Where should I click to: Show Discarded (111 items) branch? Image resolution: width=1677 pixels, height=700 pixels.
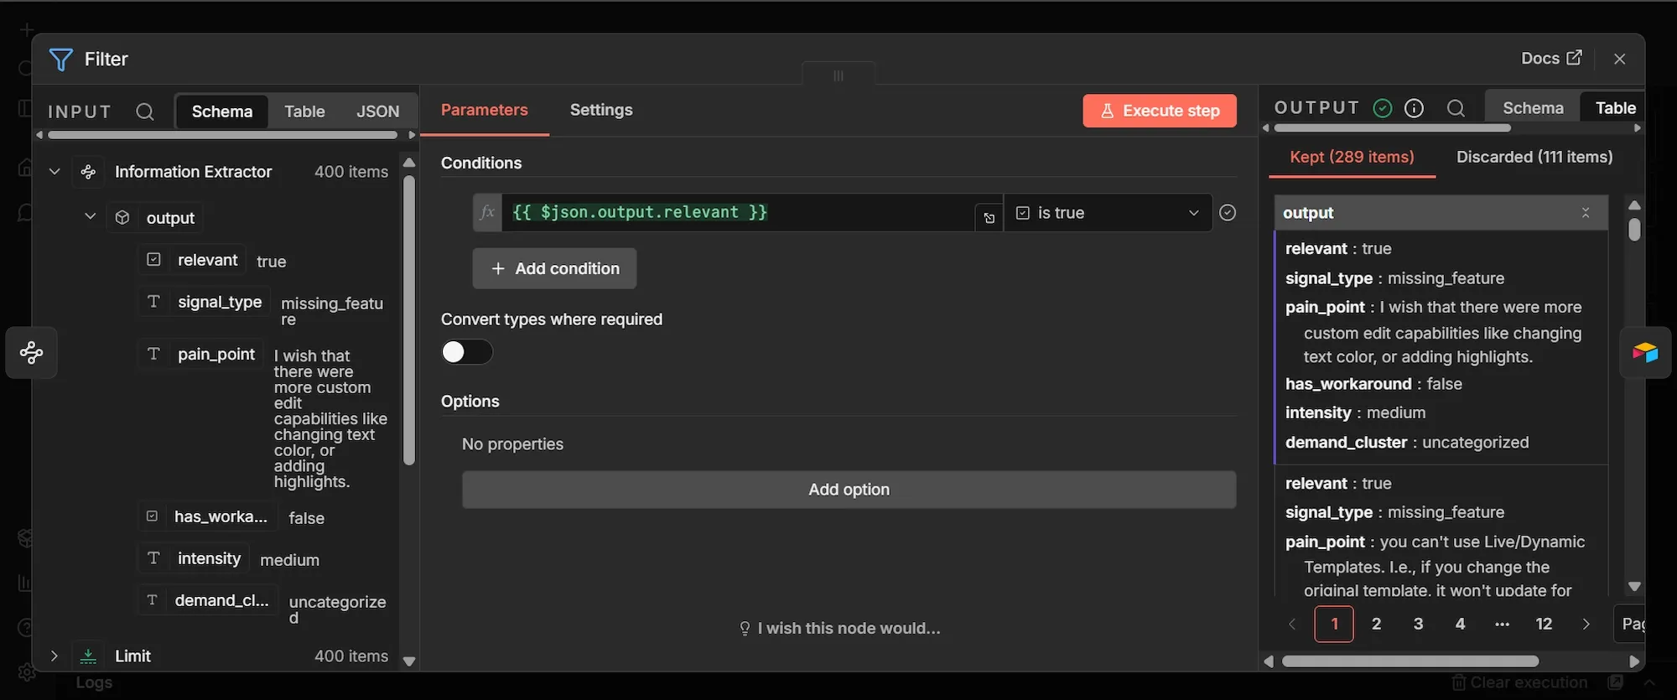click(x=1534, y=157)
